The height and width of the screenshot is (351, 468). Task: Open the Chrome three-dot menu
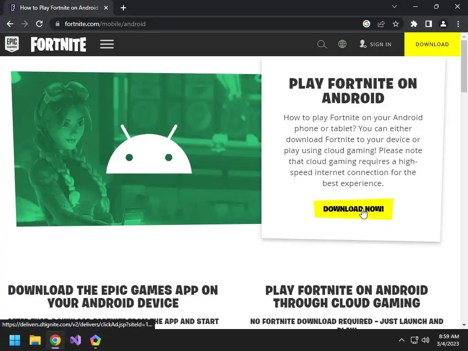tap(458, 24)
